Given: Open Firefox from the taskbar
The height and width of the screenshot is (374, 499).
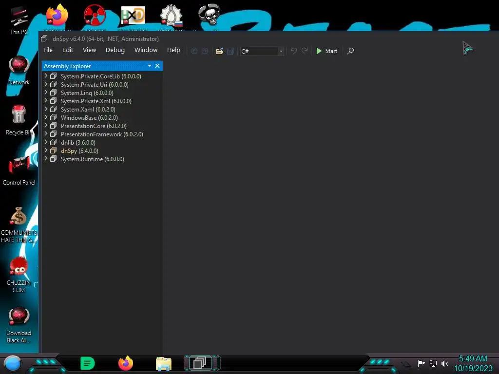Looking at the screenshot, I should tap(126, 363).
